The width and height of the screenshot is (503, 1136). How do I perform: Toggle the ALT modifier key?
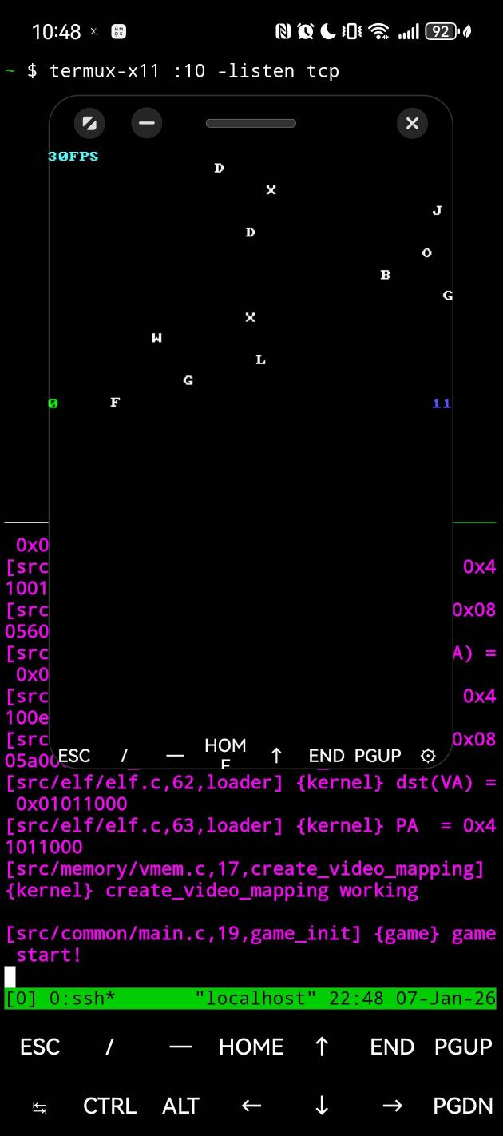click(x=180, y=1106)
